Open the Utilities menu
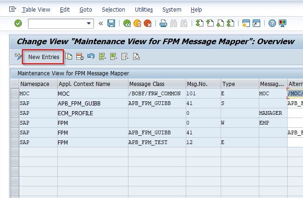Screen dimensions: 303x198 point(144,9)
